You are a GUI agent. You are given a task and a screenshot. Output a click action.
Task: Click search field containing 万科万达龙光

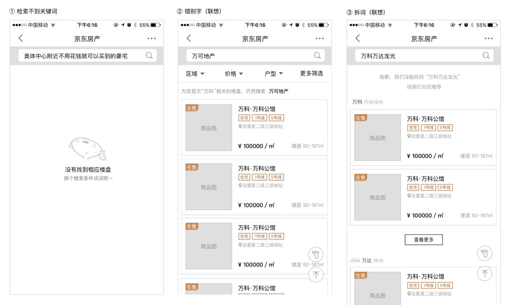tap(424, 56)
